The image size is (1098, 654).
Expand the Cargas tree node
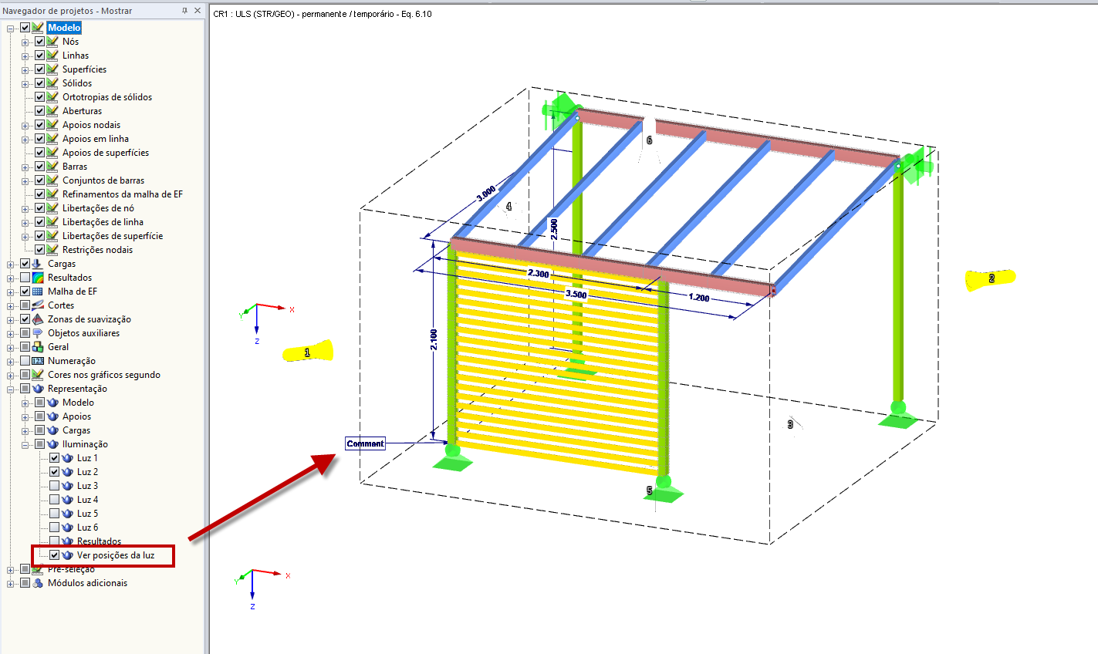click(11, 264)
